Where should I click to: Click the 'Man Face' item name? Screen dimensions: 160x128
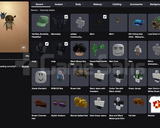pyautogui.click(x=114, y=61)
